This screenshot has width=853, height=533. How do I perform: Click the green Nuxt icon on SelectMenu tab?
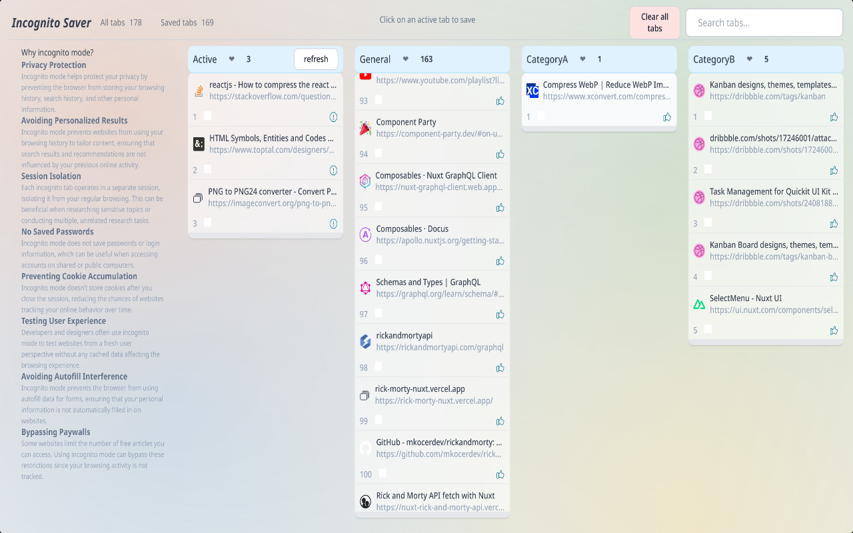coord(698,304)
